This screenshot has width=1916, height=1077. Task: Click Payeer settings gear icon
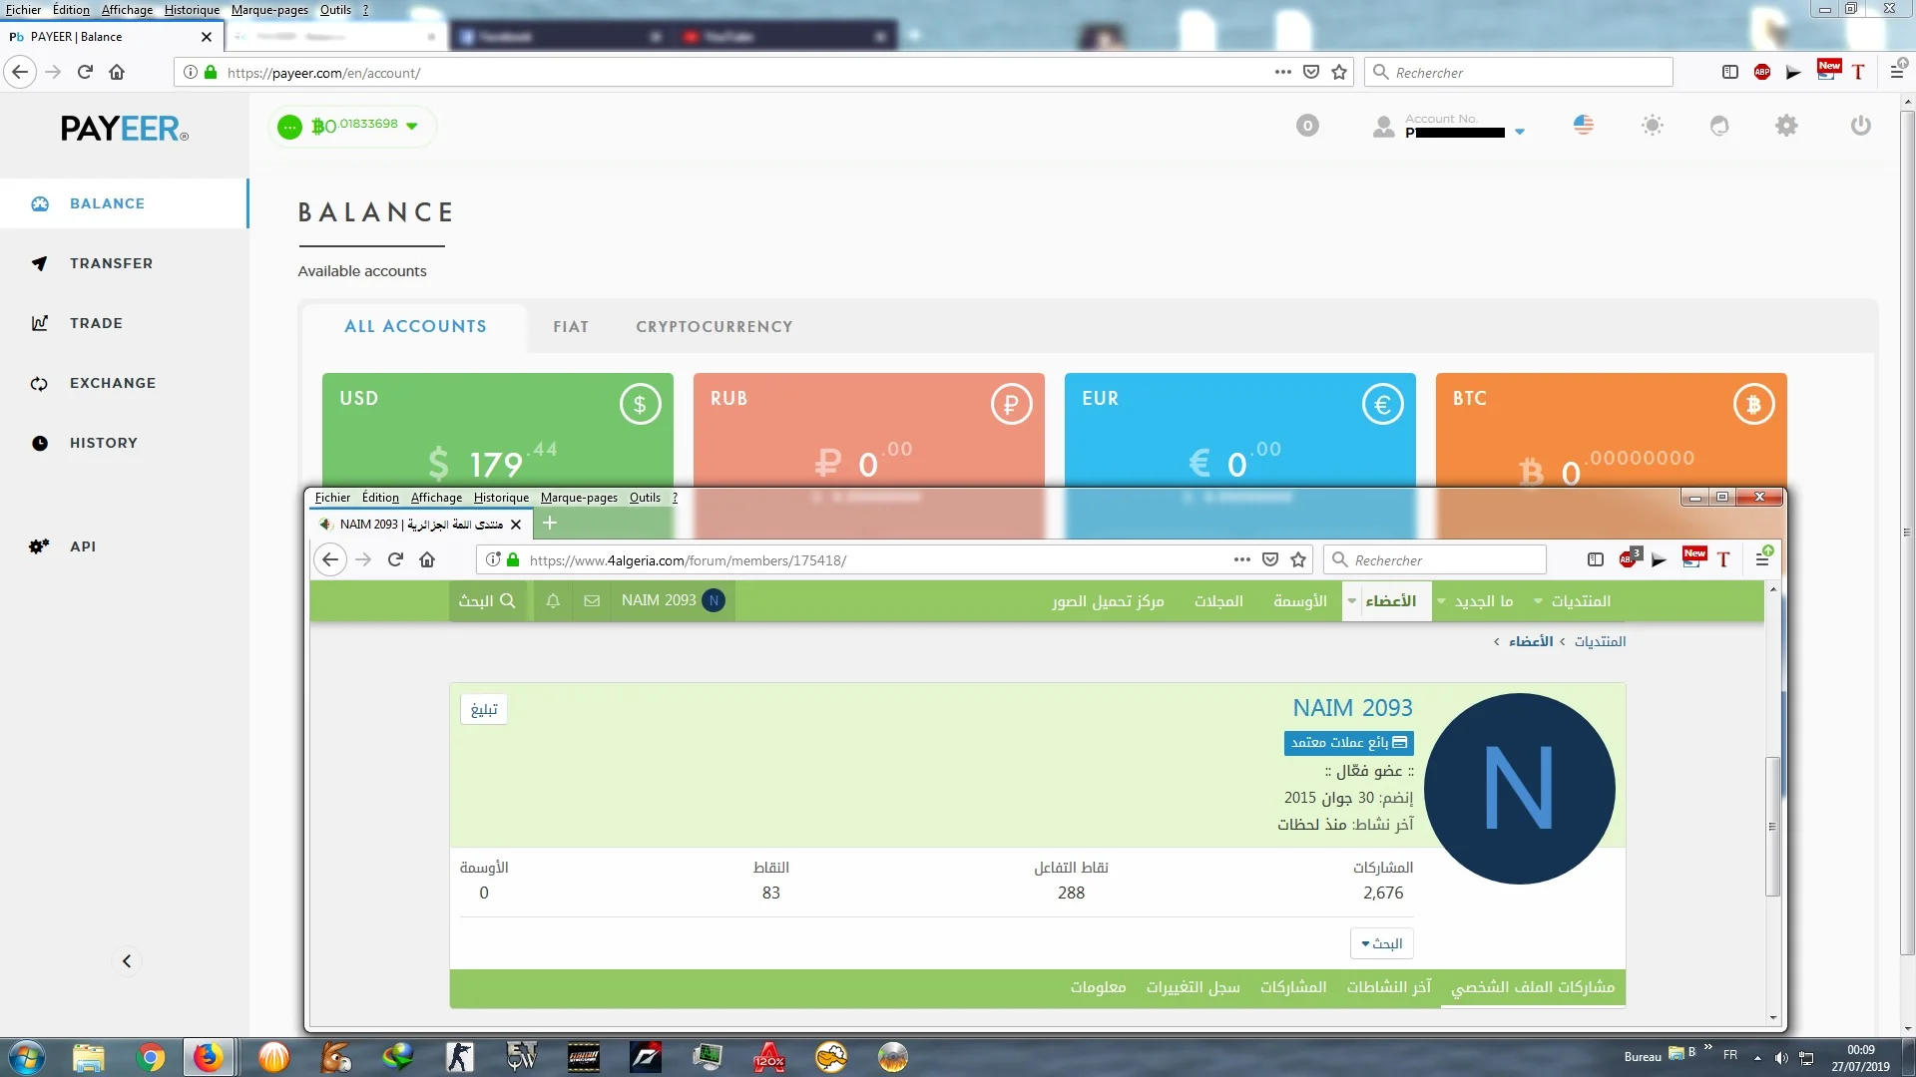(1786, 126)
